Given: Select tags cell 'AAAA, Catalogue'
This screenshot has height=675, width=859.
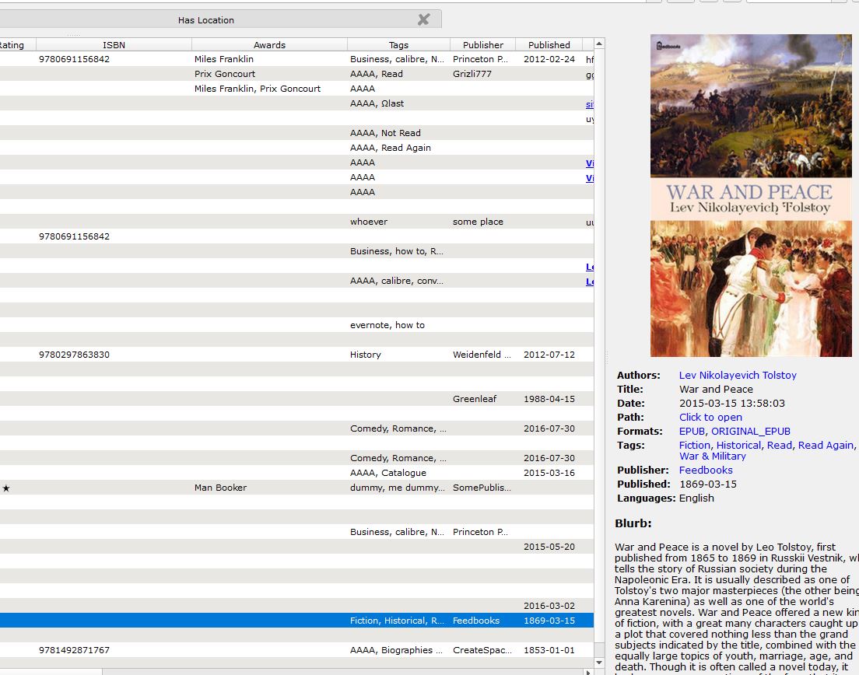Looking at the screenshot, I should 398,473.
